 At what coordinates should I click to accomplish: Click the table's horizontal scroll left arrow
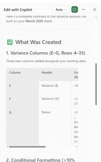(7, 147)
